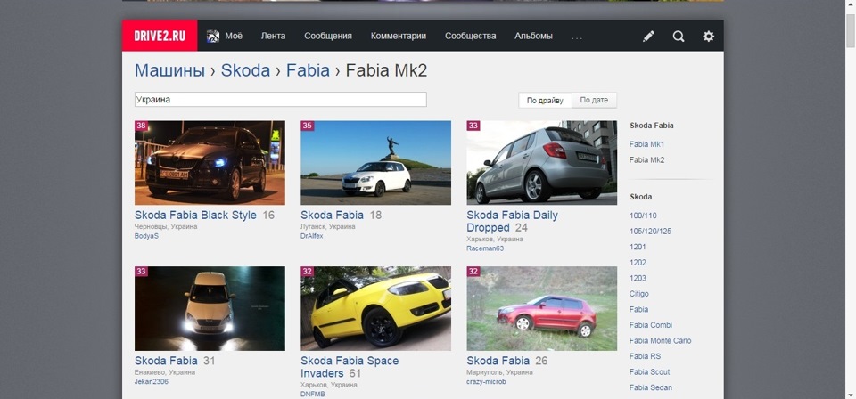The height and width of the screenshot is (399, 856).
Task: Select Fabia Mk1 in sidebar
Action: 646,144
